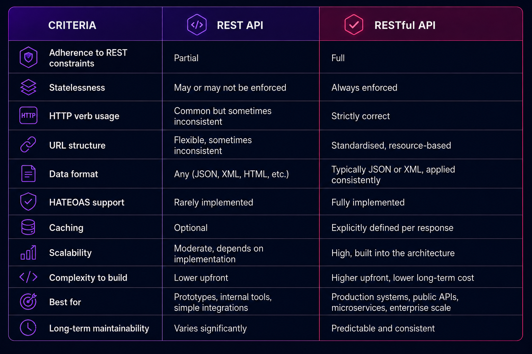Viewport: 532px width, 354px height.
Task: Click the clock icon for Long-term maintainability
Action: [x=28, y=328]
